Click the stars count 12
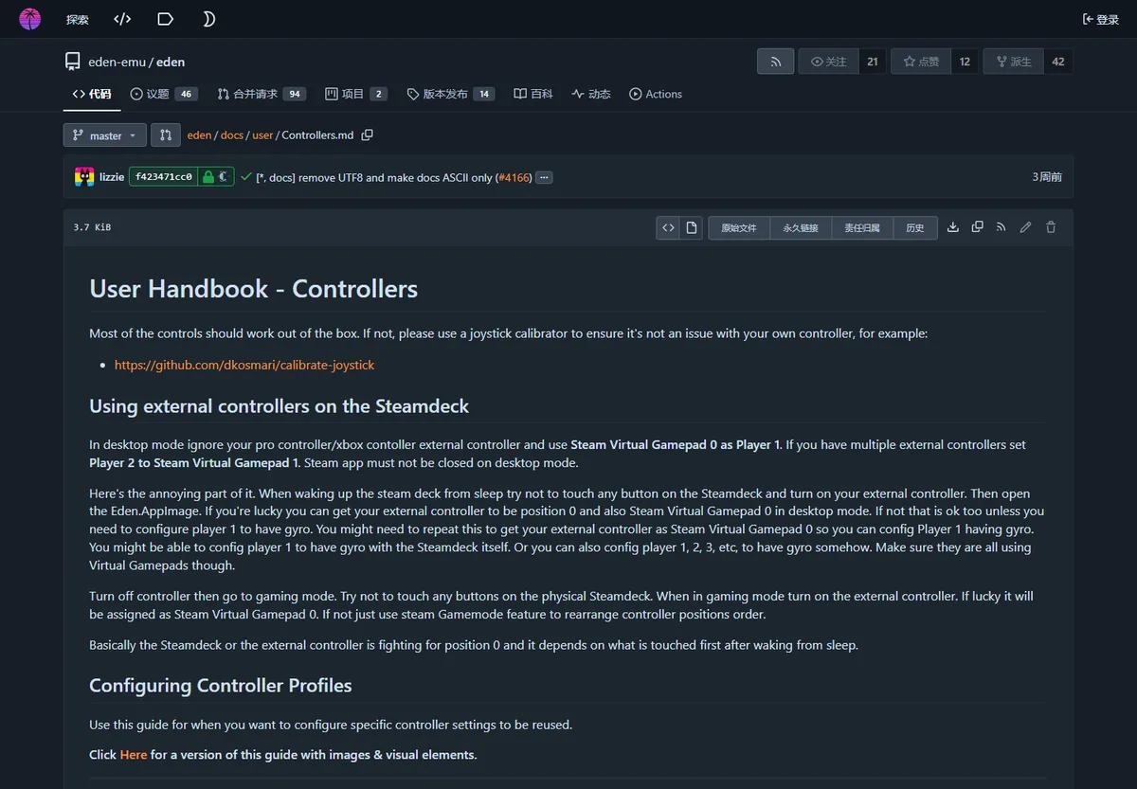The height and width of the screenshot is (789, 1137). [x=965, y=62]
